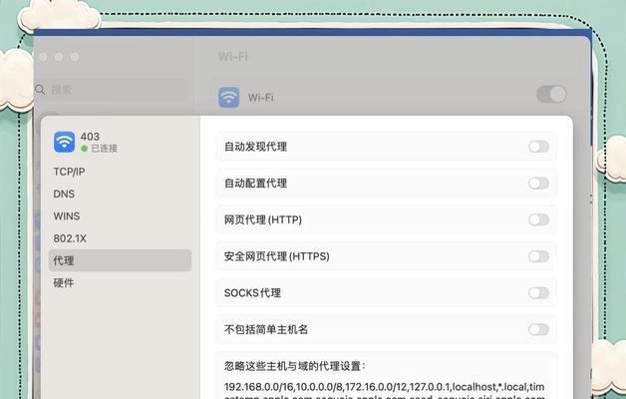
Task: Switch to the DNS tab
Action: point(64,195)
